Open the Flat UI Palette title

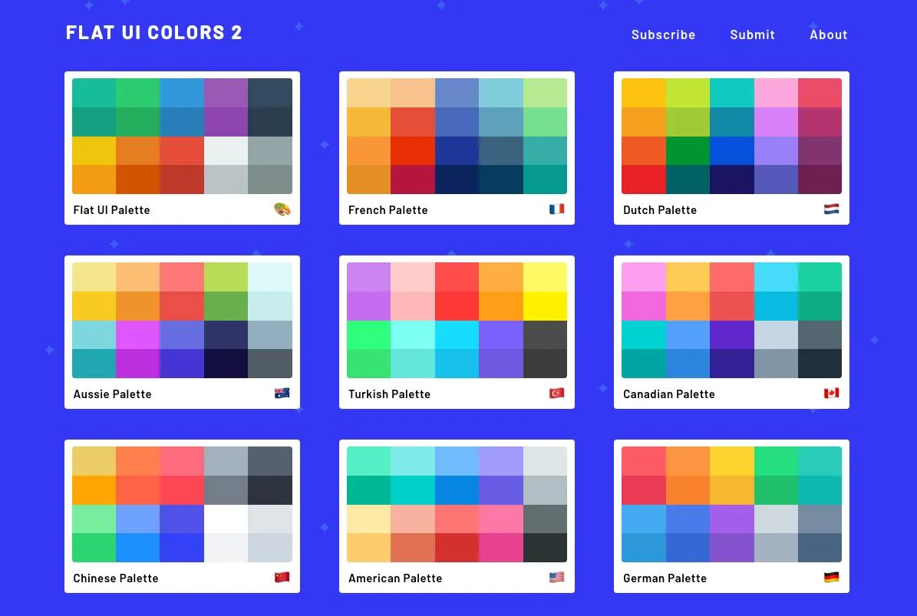[x=112, y=210]
